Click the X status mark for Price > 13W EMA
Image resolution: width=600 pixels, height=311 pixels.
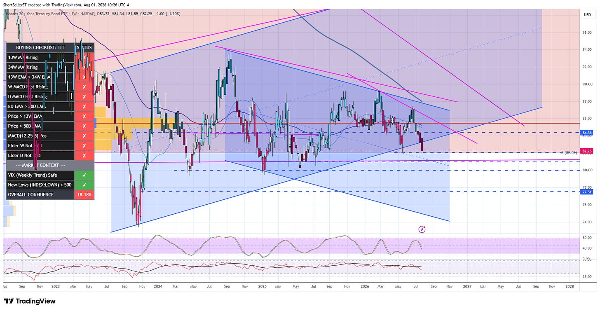(84, 116)
